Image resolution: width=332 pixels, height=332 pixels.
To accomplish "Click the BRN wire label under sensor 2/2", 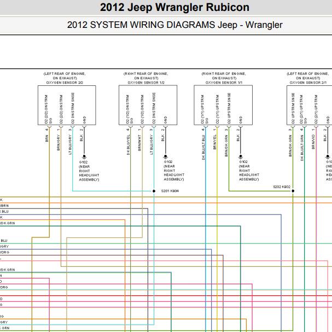I will (x=47, y=138).
